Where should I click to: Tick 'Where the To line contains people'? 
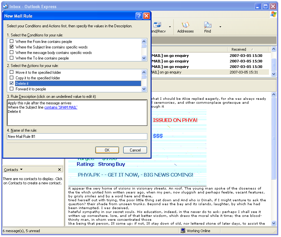(12, 58)
